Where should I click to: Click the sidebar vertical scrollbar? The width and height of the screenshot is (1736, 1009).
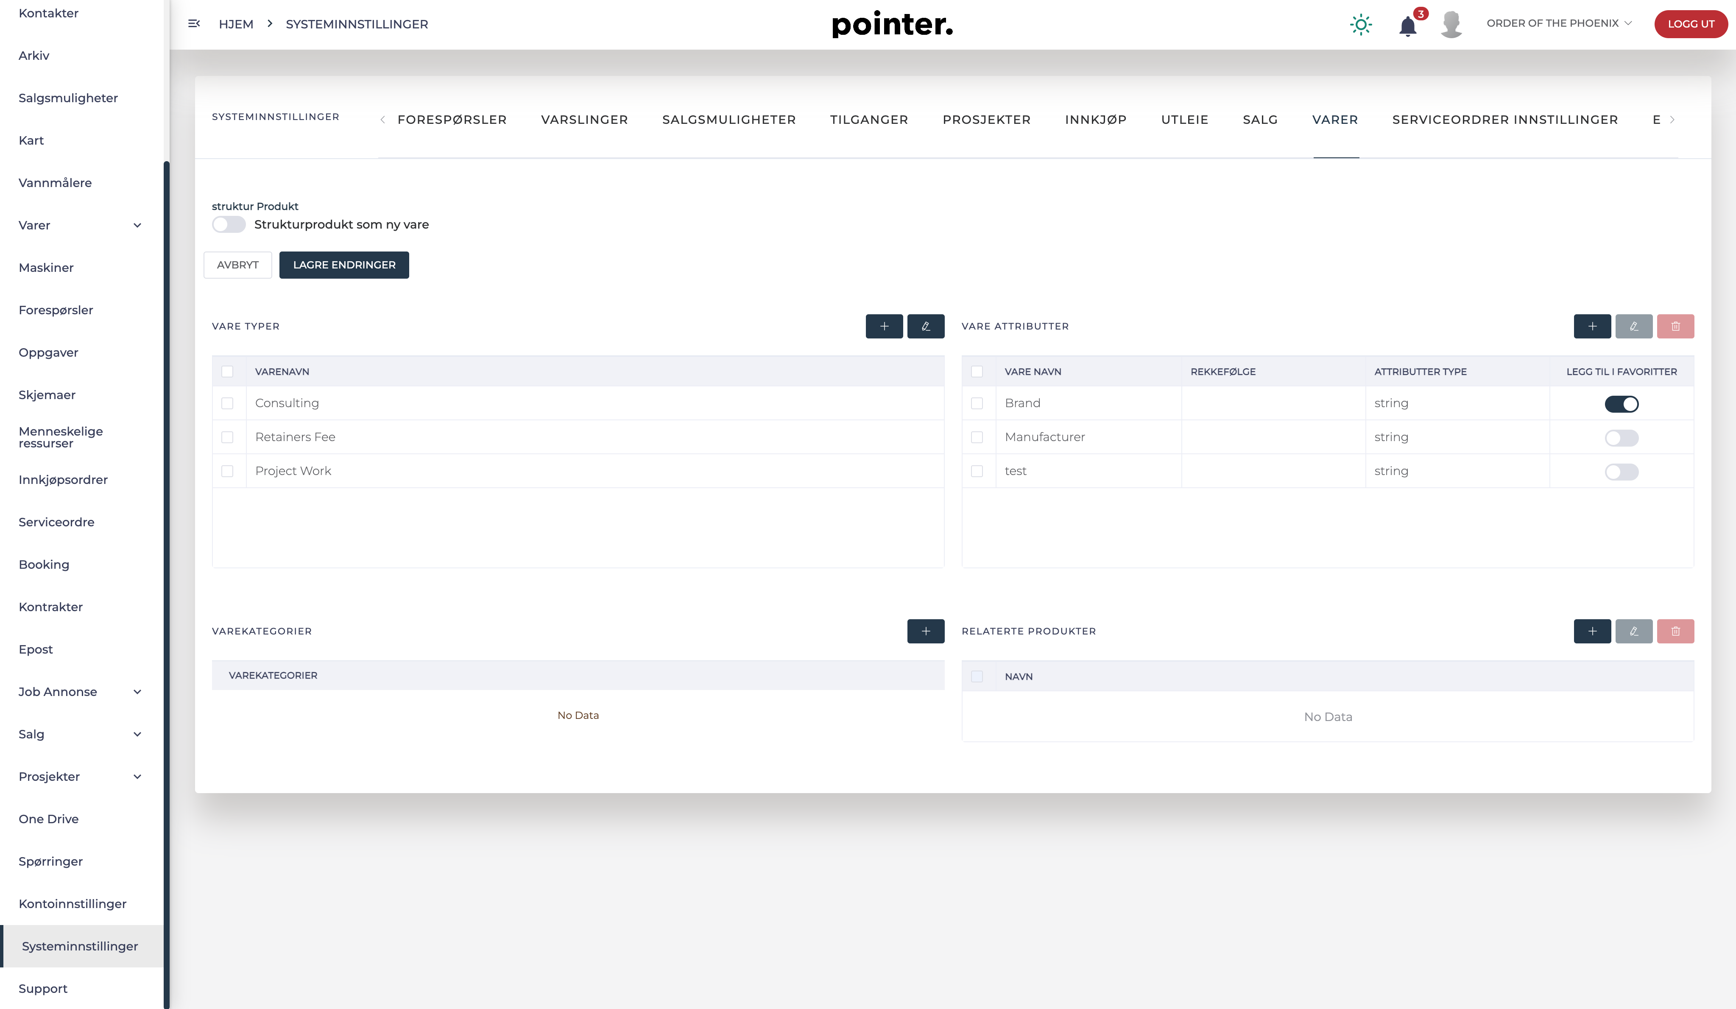pyautogui.click(x=166, y=584)
